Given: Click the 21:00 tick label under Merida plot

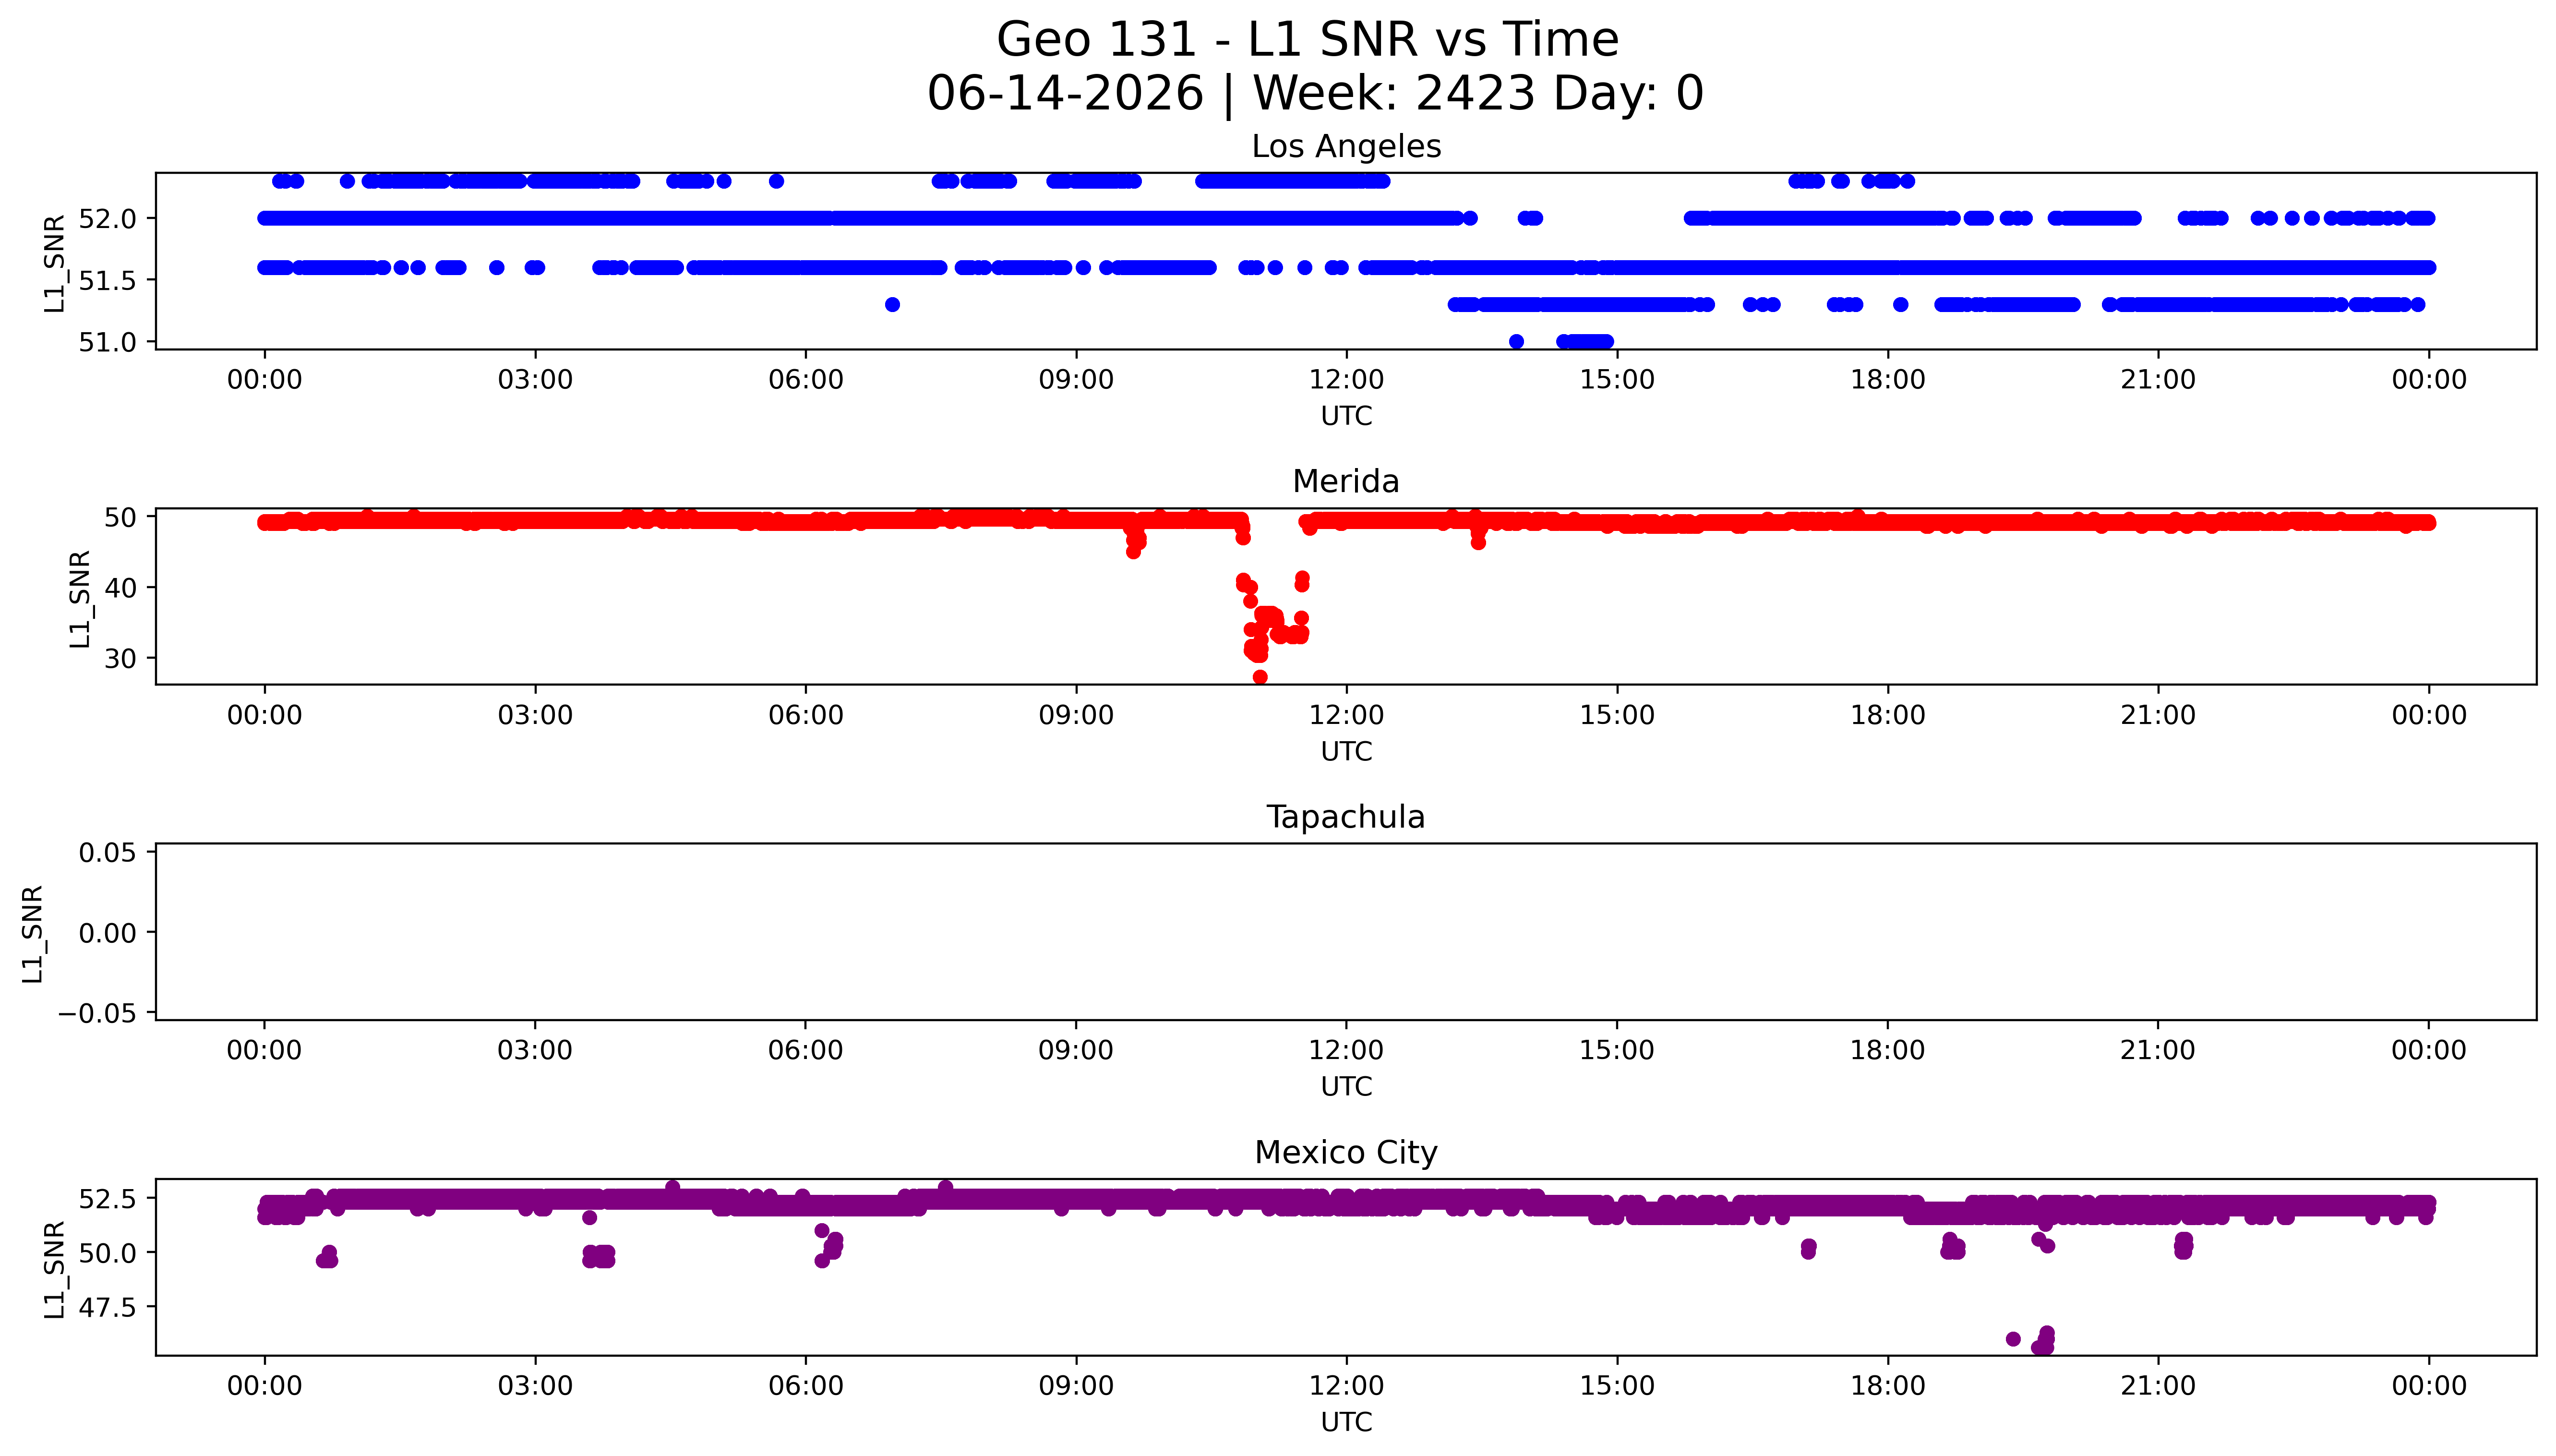Looking at the screenshot, I should point(2158,715).
